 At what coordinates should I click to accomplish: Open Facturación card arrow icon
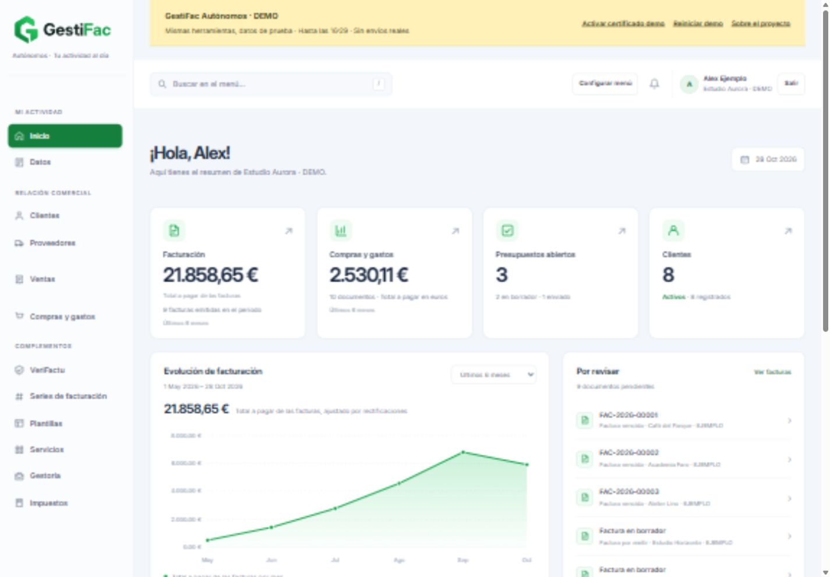coord(288,231)
